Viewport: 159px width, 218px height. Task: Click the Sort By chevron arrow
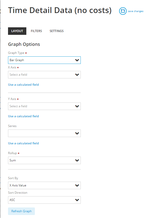(77, 185)
